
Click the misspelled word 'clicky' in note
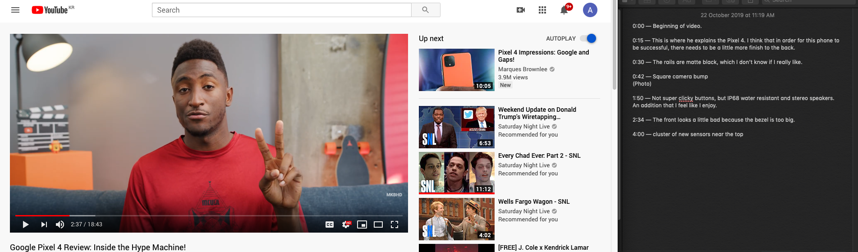coord(686,98)
